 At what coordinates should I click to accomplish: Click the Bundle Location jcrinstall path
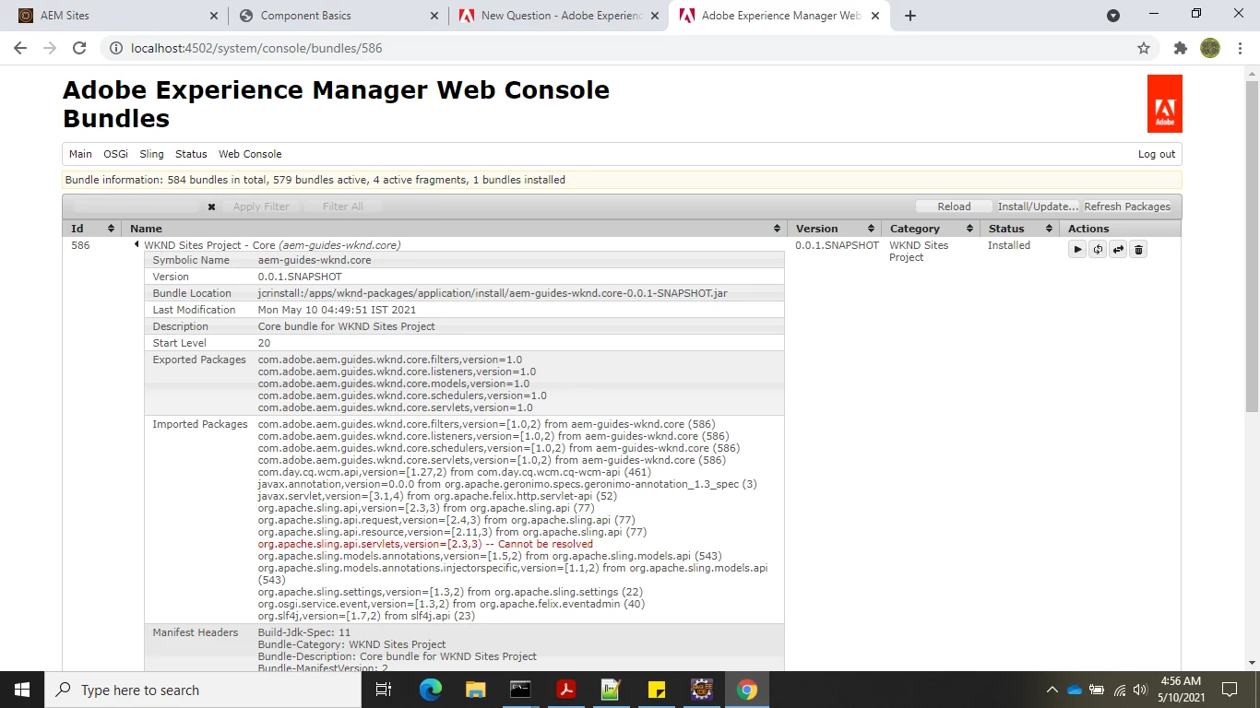pos(493,293)
